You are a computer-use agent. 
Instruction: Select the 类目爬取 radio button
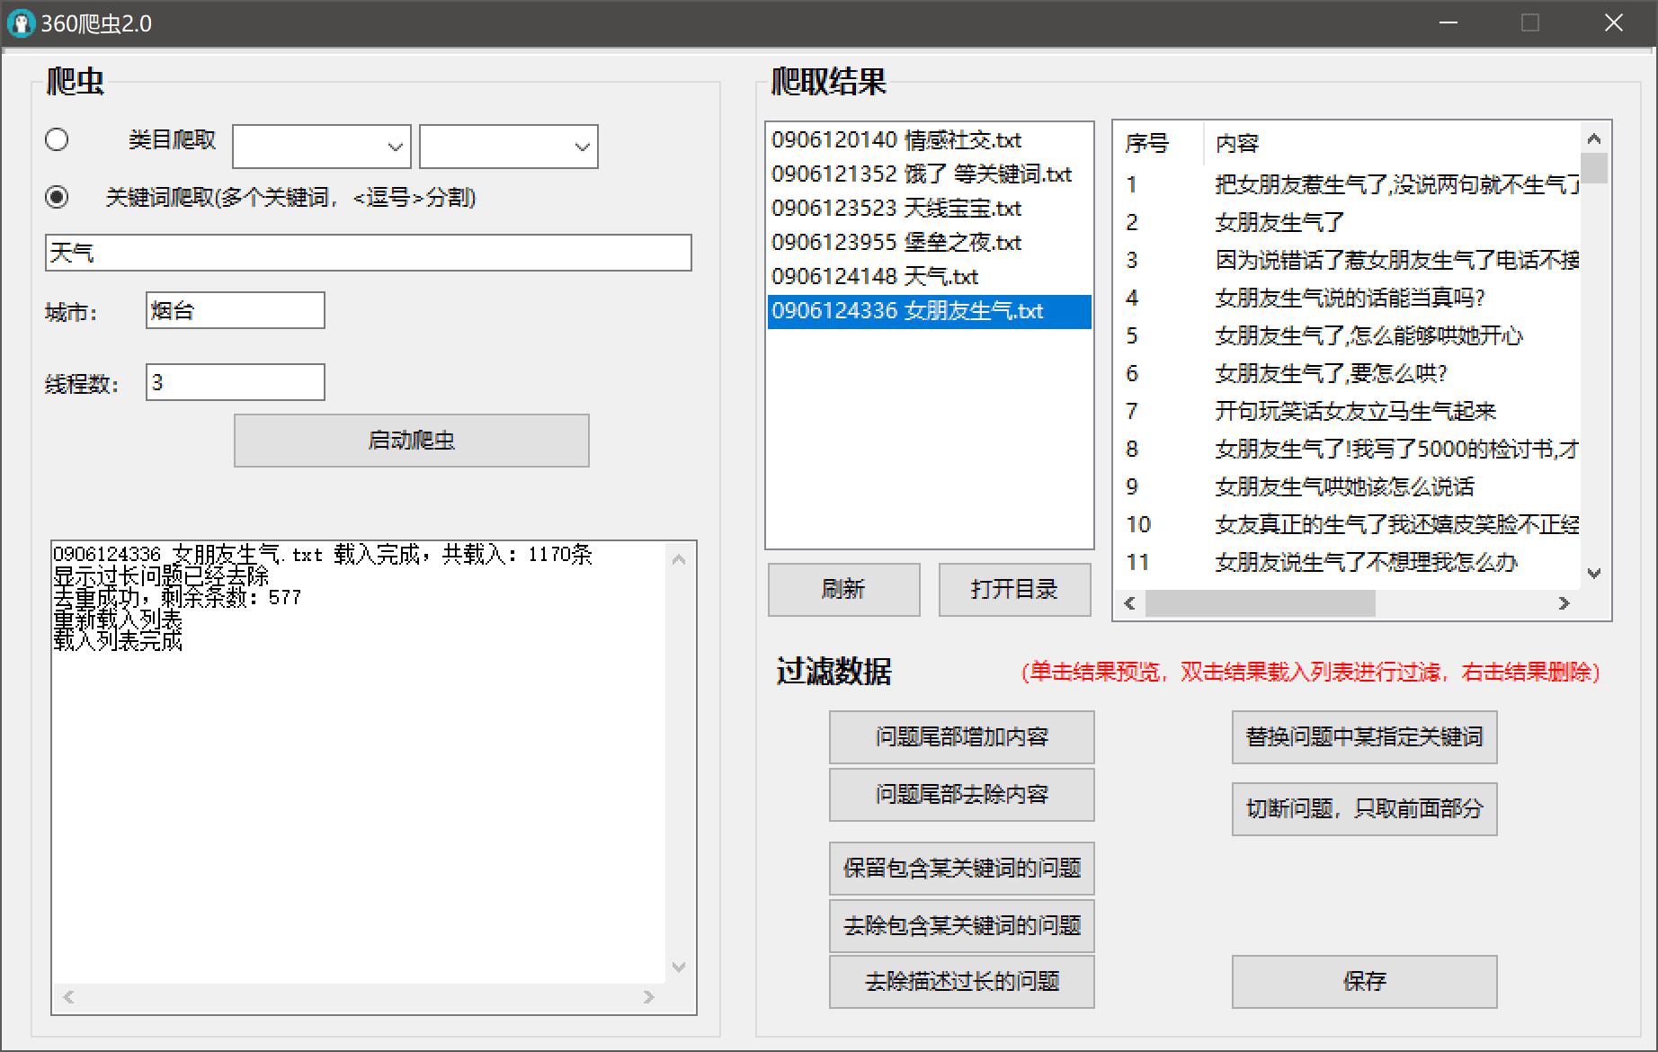click(57, 140)
